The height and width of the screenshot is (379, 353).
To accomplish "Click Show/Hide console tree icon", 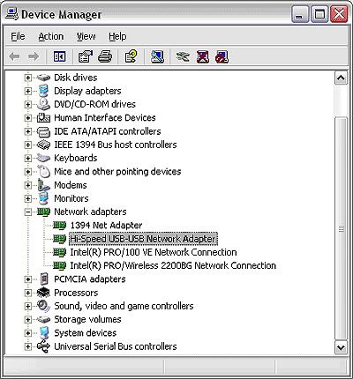I will tap(59, 56).
